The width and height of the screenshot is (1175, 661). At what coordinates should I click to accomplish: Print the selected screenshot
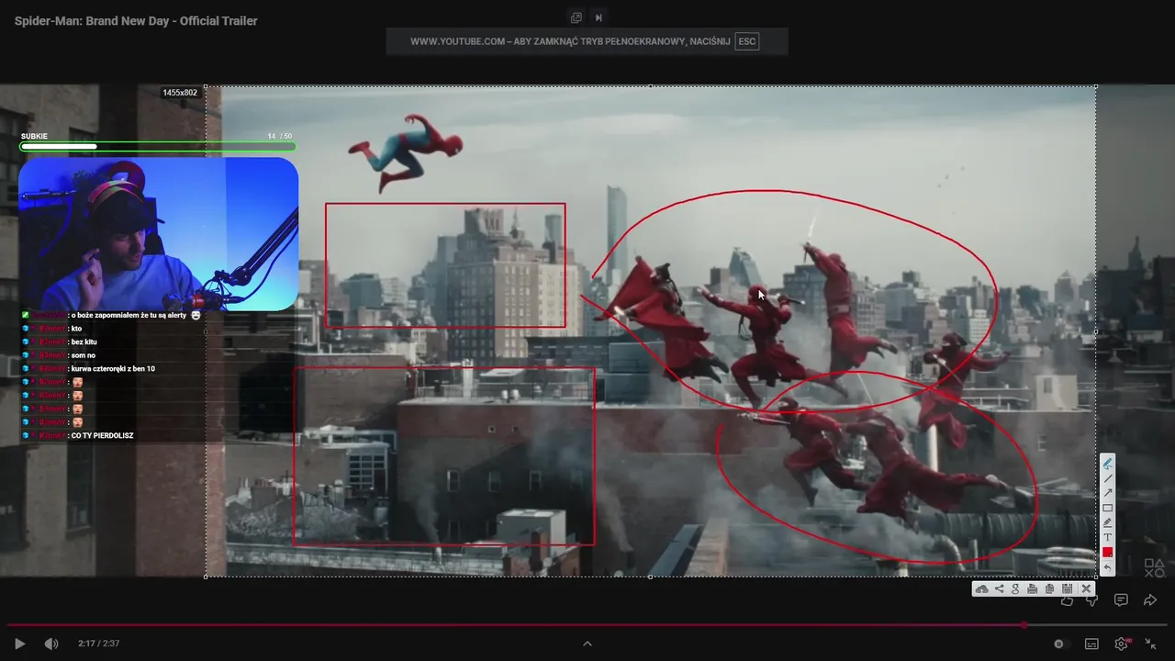tap(1032, 588)
